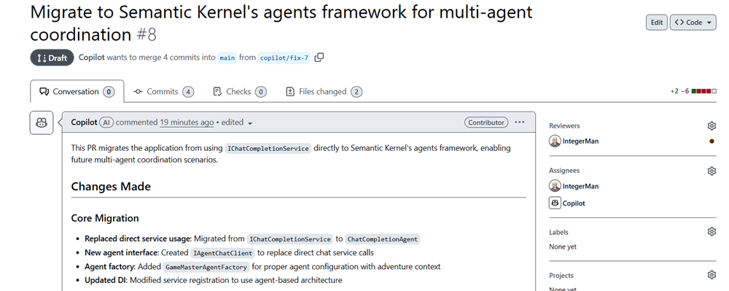The image size is (729, 291).
Task: Click IntegerMan assignee name
Action: point(580,187)
